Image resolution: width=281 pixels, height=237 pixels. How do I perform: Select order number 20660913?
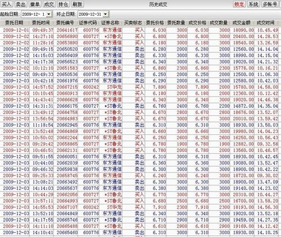coord(67,93)
